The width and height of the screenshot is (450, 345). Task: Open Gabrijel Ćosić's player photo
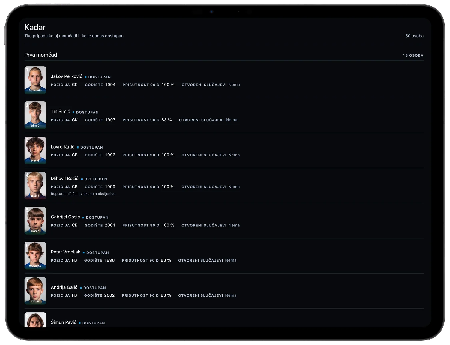click(35, 220)
